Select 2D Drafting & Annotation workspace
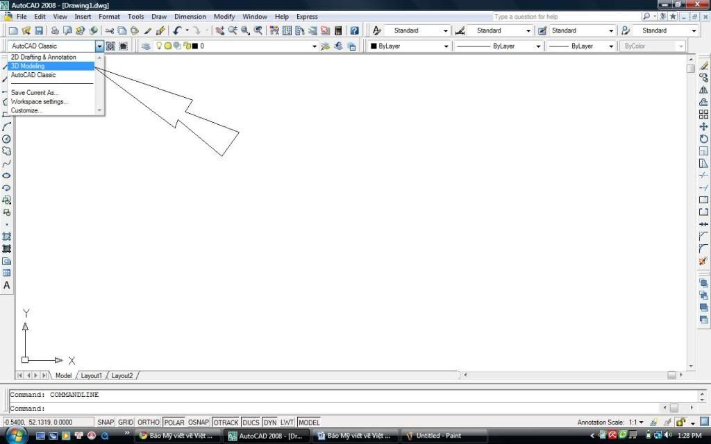Image resolution: width=711 pixels, height=444 pixels. 51,57
